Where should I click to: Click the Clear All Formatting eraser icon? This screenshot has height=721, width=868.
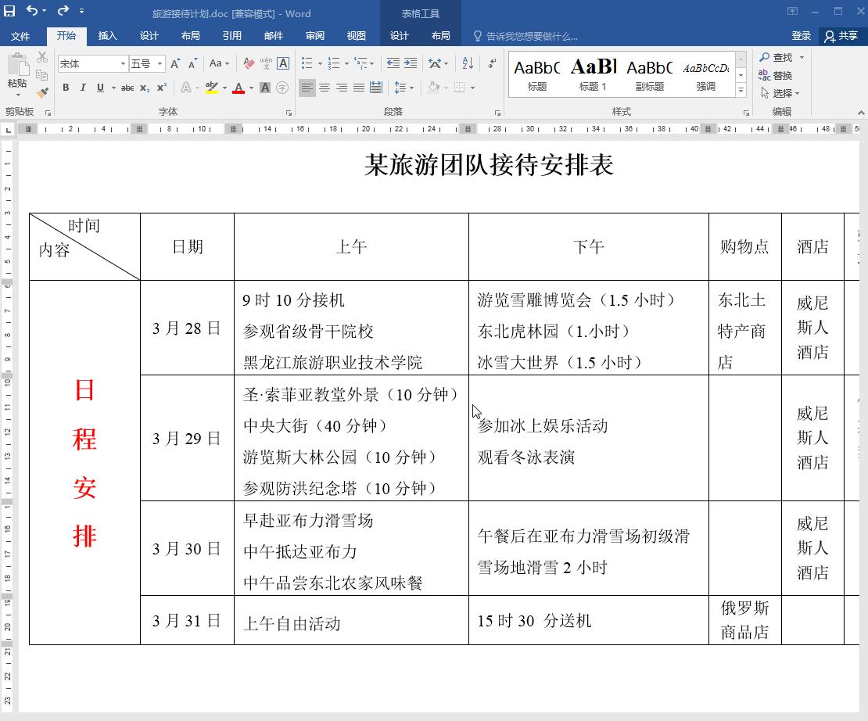point(247,63)
